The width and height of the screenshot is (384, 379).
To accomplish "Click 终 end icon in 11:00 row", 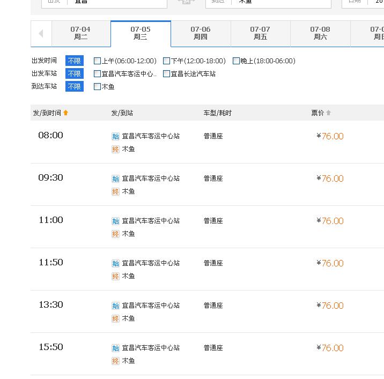I will (x=115, y=234).
